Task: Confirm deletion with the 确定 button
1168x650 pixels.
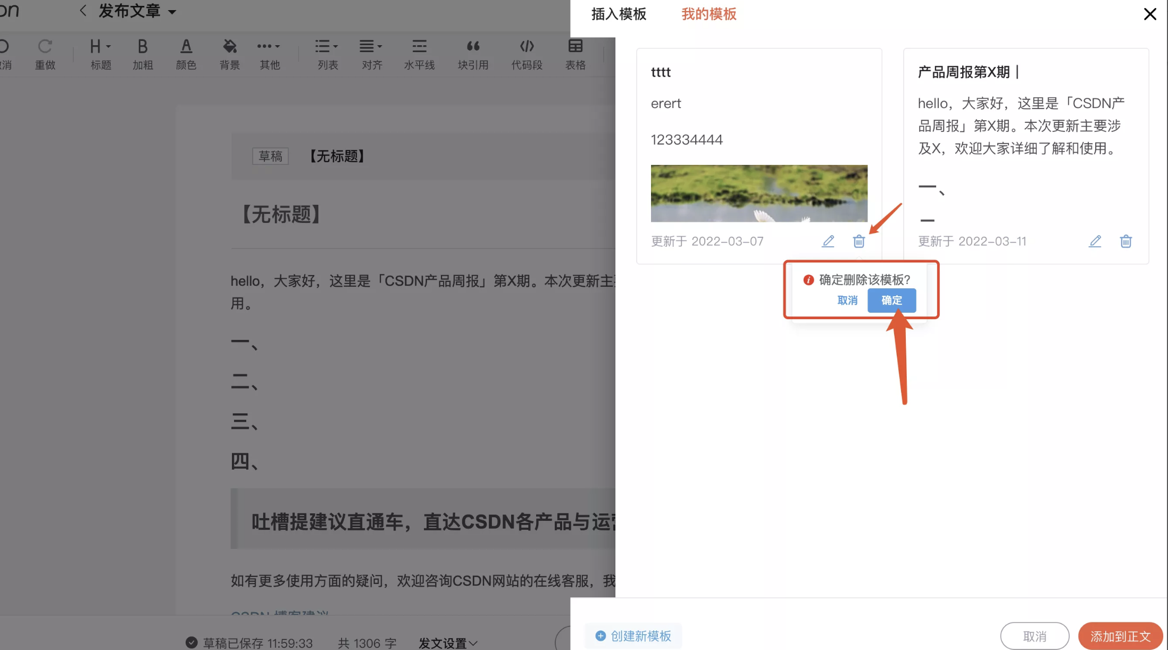Action: [891, 301]
